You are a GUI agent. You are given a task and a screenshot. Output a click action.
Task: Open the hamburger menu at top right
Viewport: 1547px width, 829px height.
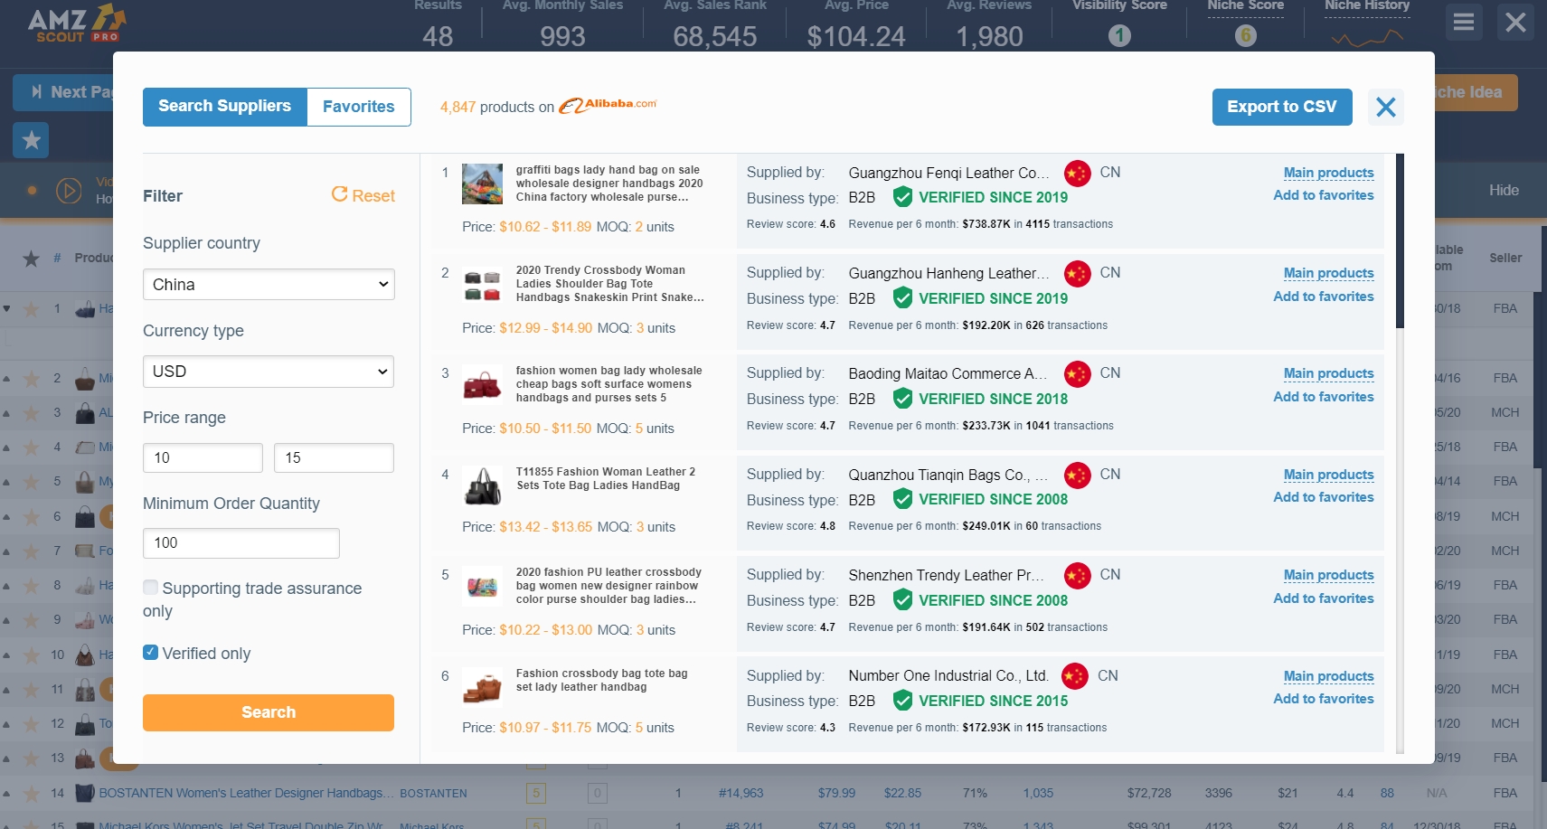[x=1463, y=23]
